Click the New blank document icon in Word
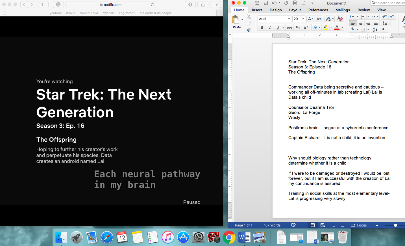405x246 pixels. 304,3
